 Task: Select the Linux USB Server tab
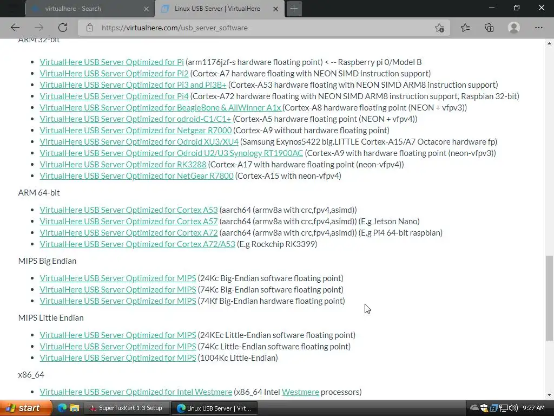[x=219, y=9]
